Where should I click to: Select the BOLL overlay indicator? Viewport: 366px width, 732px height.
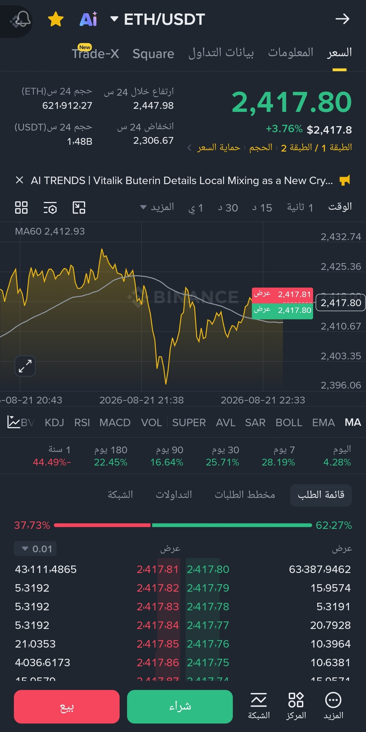click(289, 422)
